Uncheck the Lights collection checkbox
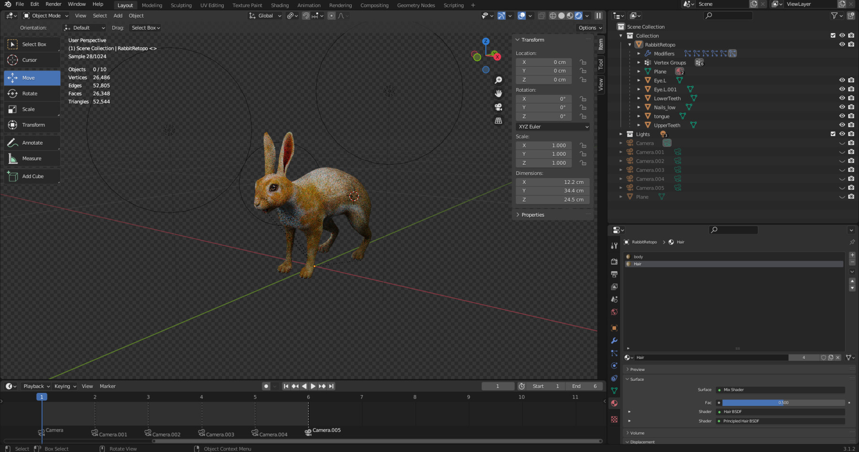Image resolution: width=859 pixels, height=452 pixels. tap(833, 134)
